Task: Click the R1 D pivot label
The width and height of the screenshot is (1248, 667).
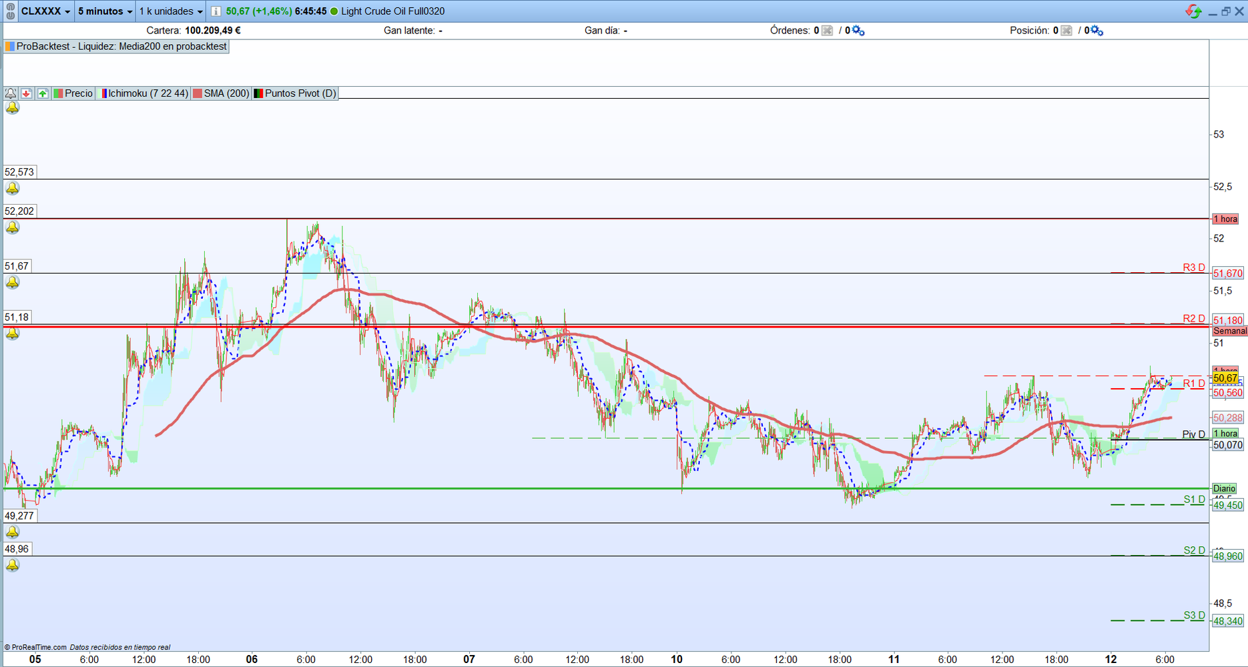Action: tap(1195, 384)
